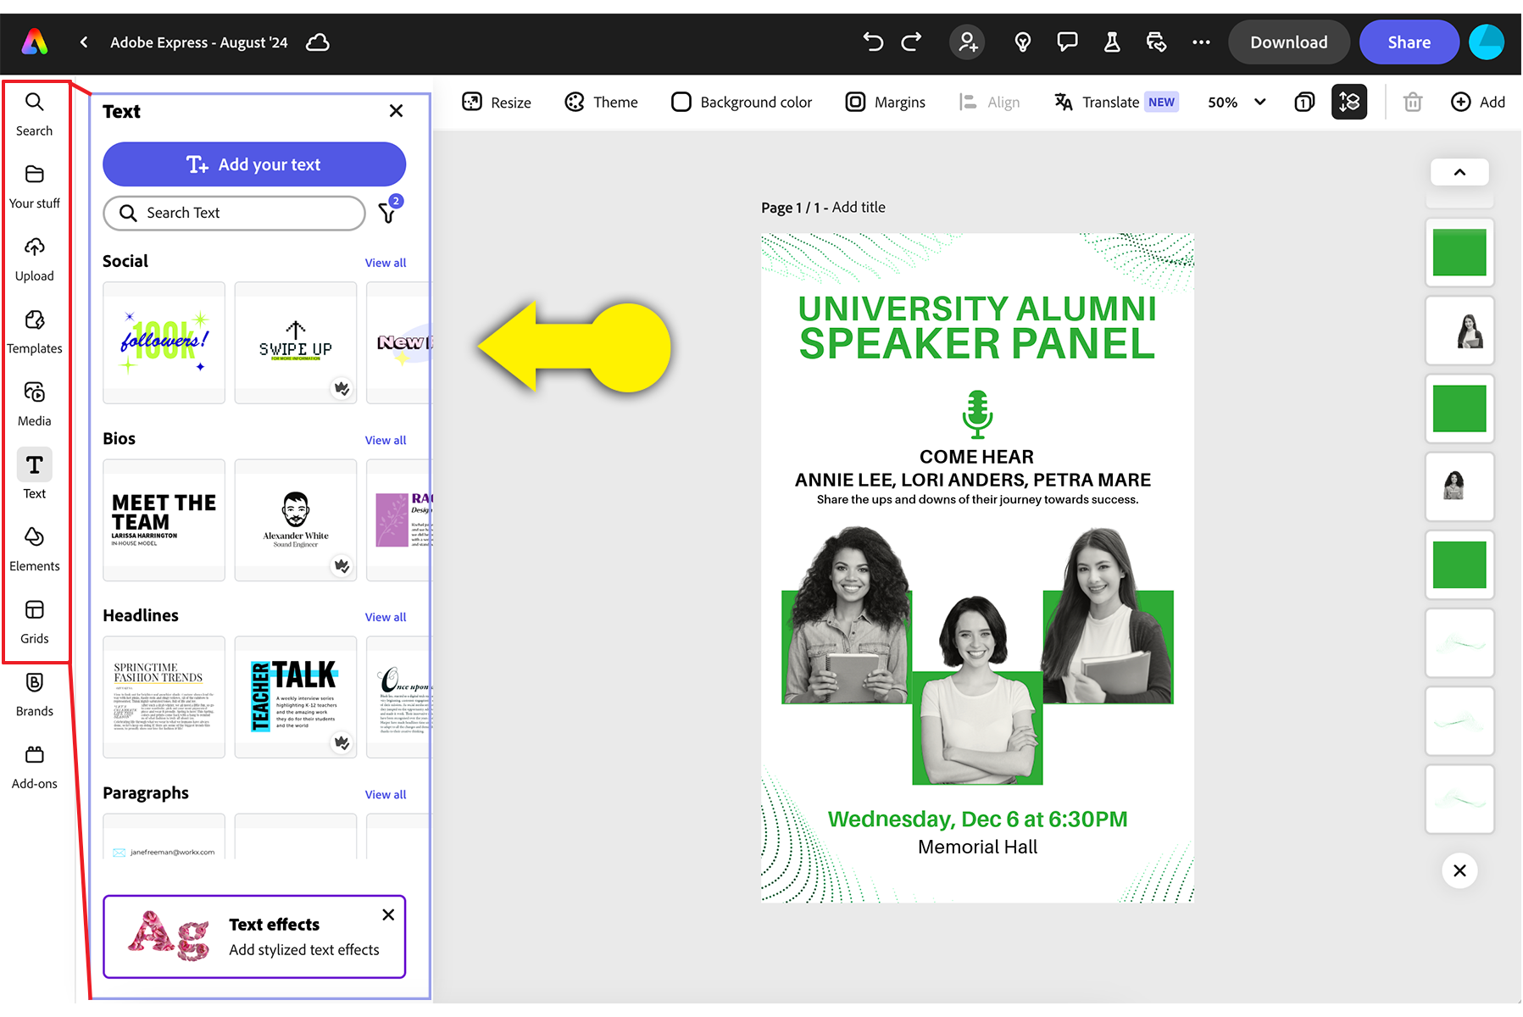1523x1017 pixels.
Task: Select the Templates tab in sidebar
Action: click(x=35, y=331)
